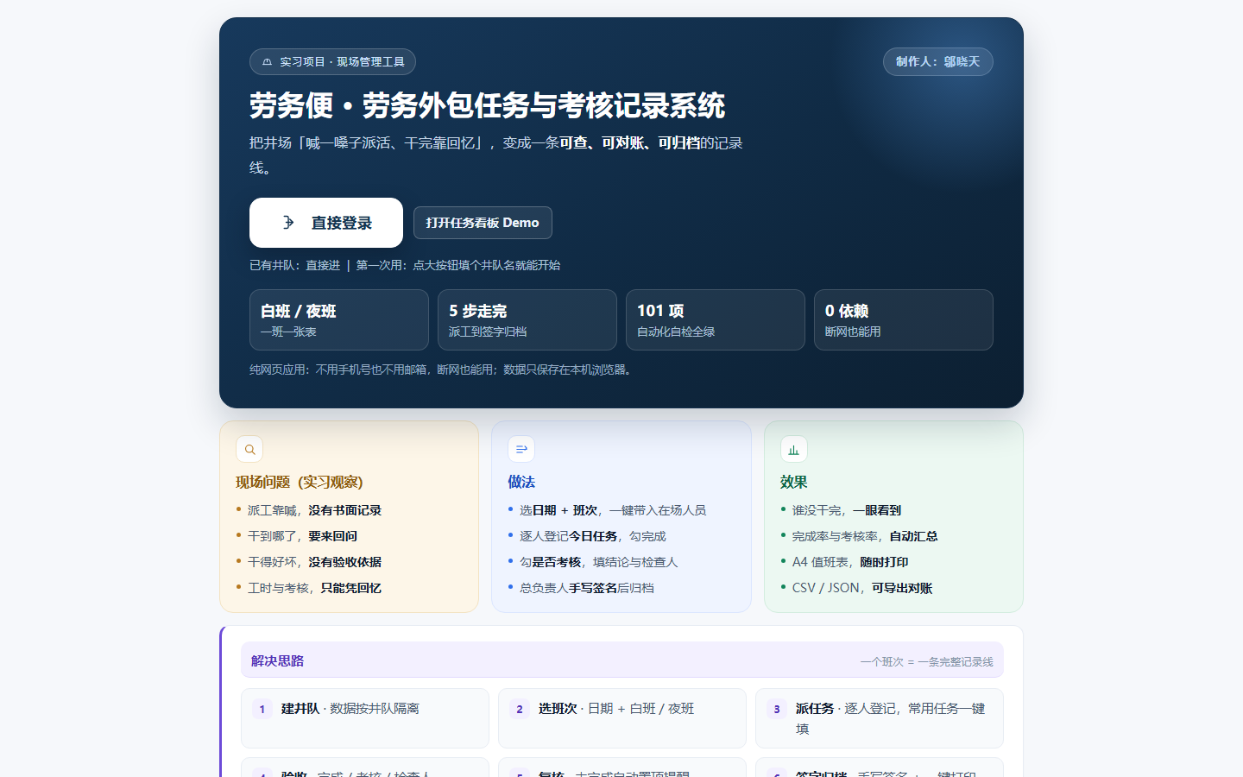
Task: Select the 0 依赖 stat card
Action: tap(904, 319)
